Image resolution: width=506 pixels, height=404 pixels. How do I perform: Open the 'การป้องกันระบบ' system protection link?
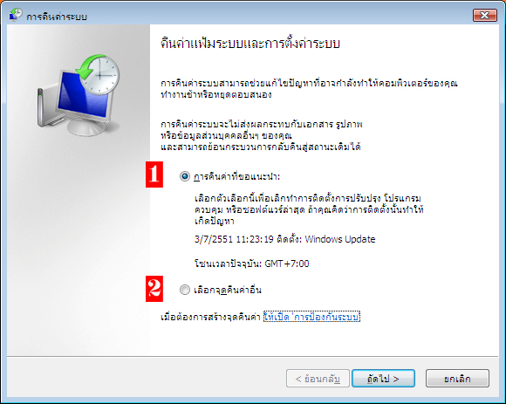(x=311, y=317)
